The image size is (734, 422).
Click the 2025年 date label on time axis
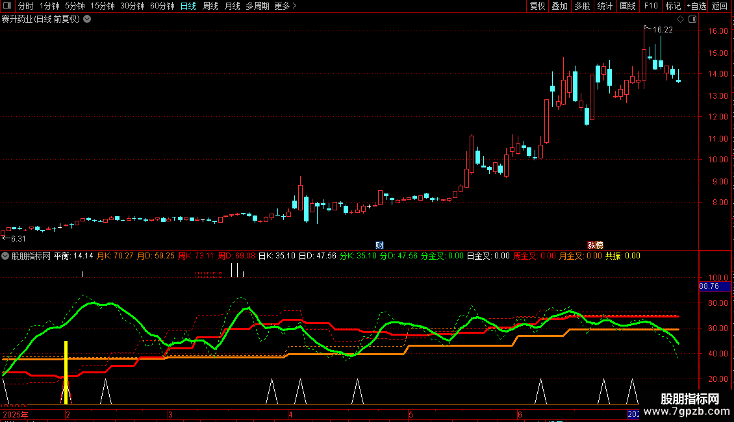[16, 414]
